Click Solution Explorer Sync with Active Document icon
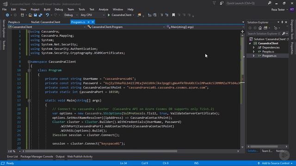Viewport: 296px width, 166px height. (265, 28)
